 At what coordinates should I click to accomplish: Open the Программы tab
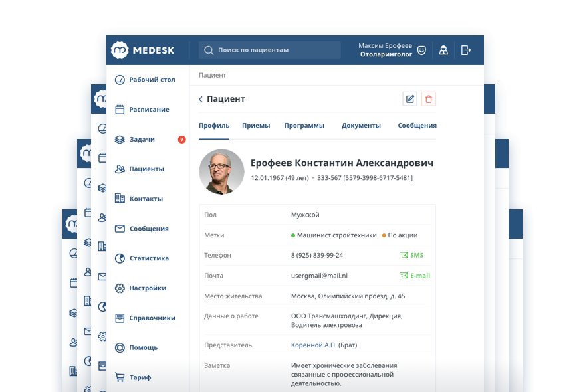click(x=304, y=125)
